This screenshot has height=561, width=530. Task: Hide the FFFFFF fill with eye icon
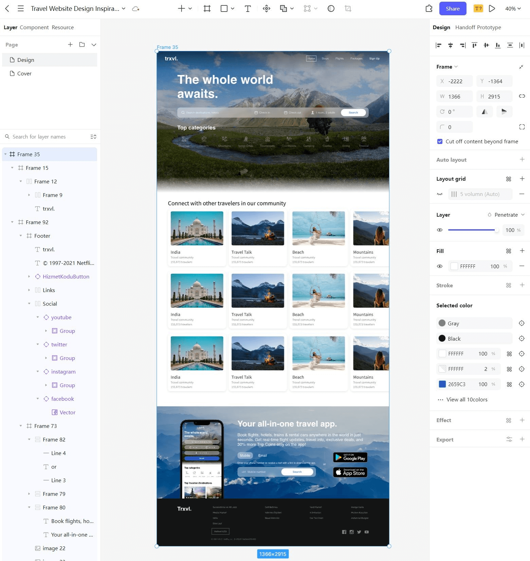coord(440,266)
